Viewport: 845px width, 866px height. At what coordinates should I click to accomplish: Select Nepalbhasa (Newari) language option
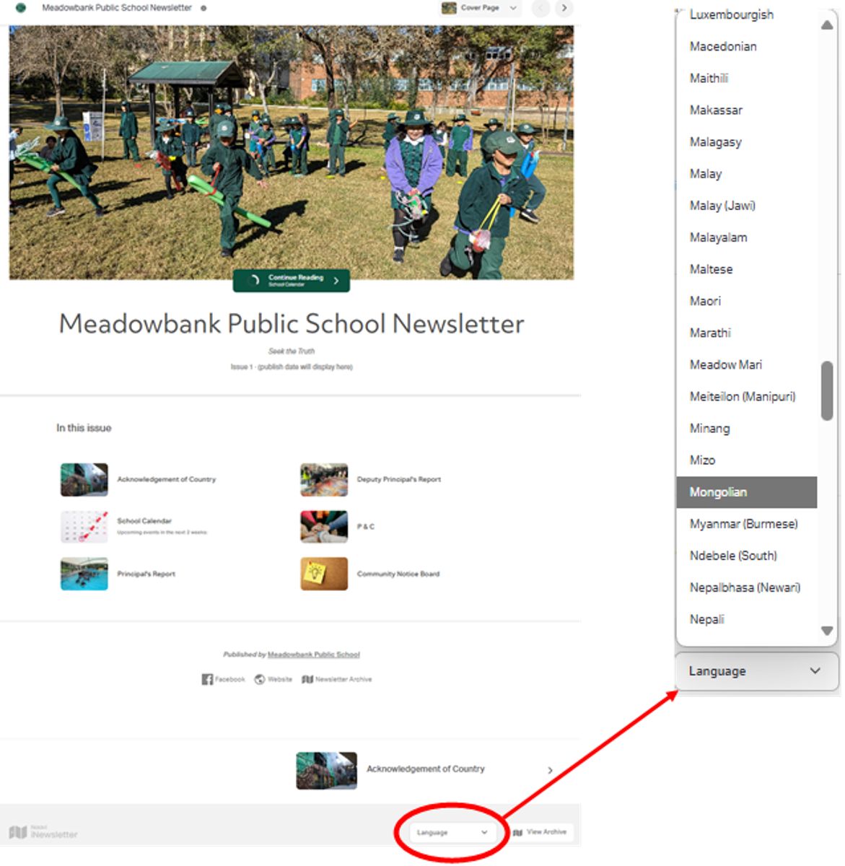[747, 587]
